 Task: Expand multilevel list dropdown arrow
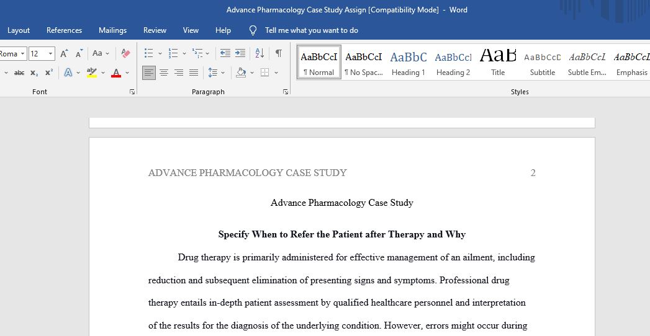pos(207,54)
